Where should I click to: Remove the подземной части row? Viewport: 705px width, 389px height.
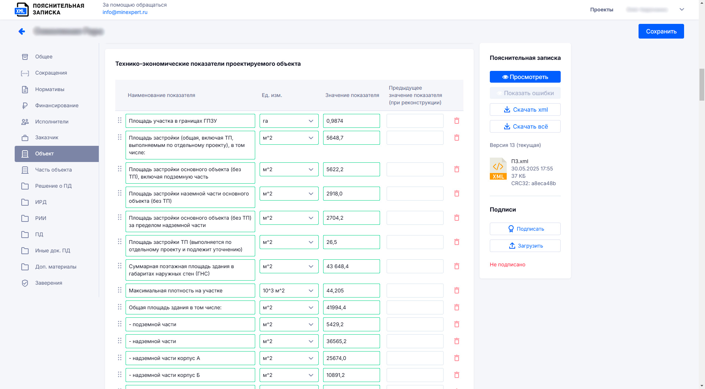pyautogui.click(x=457, y=324)
